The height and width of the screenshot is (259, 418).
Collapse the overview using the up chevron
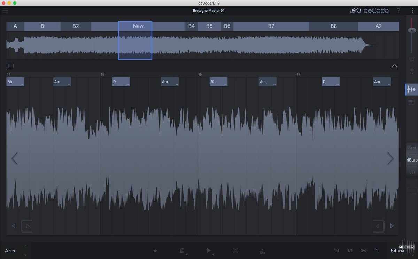coord(394,66)
